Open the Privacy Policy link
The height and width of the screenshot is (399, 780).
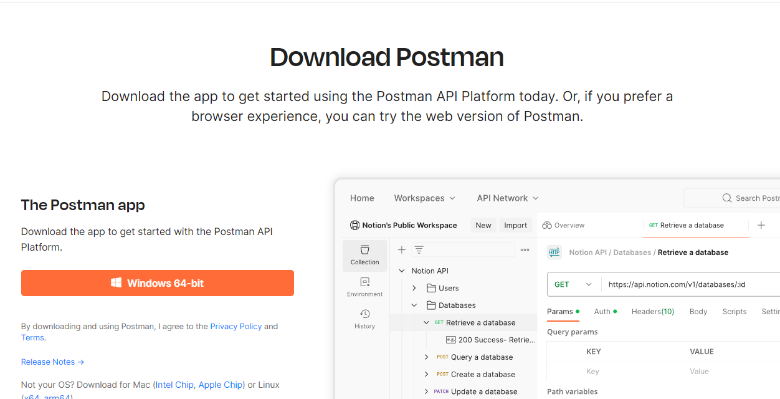(236, 326)
